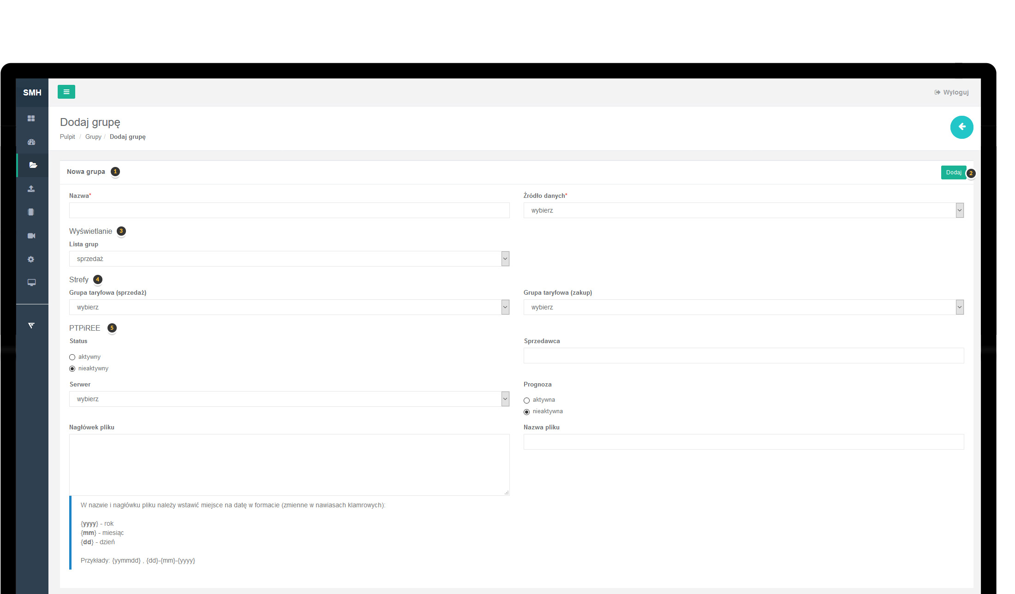Open the Serwer dropdown

pos(289,399)
